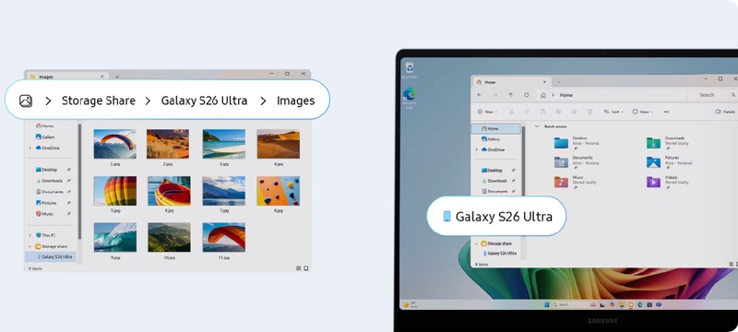Refresh the Home window

(526, 95)
